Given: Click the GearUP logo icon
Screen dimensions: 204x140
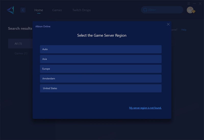Looking at the screenshot, I should 10,10.
